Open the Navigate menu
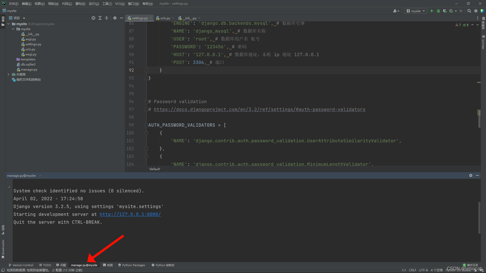 (x=53, y=4)
